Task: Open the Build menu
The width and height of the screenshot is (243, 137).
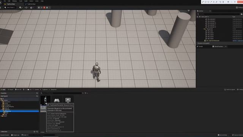Action: pyautogui.click(x=26, y=1)
